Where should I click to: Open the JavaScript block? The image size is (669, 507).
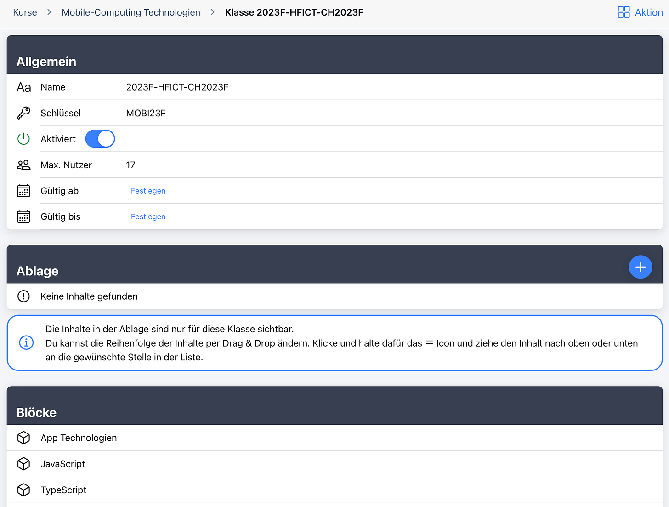coord(334,464)
